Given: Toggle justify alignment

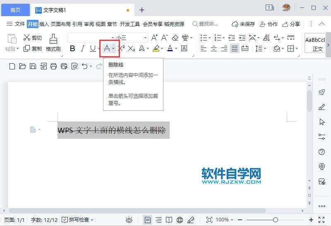Looking at the screenshot, I should click(x=235, y=49).
